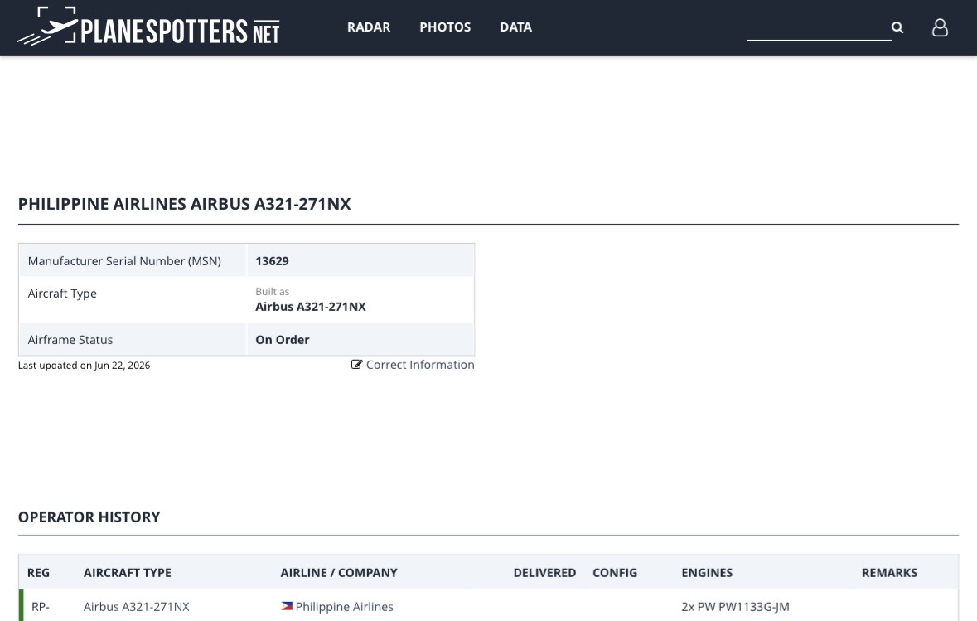
Task: Click the Airbus A321-271NX row aircraft type
Action: [137, 607]
